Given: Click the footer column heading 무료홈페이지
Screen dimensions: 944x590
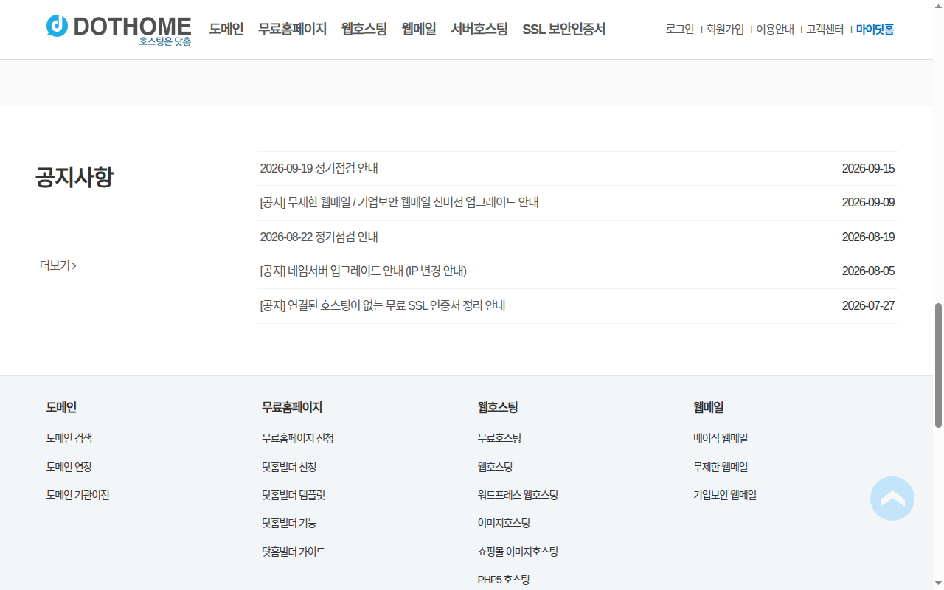Looking at the screenshot, I should tap(292, 407).
